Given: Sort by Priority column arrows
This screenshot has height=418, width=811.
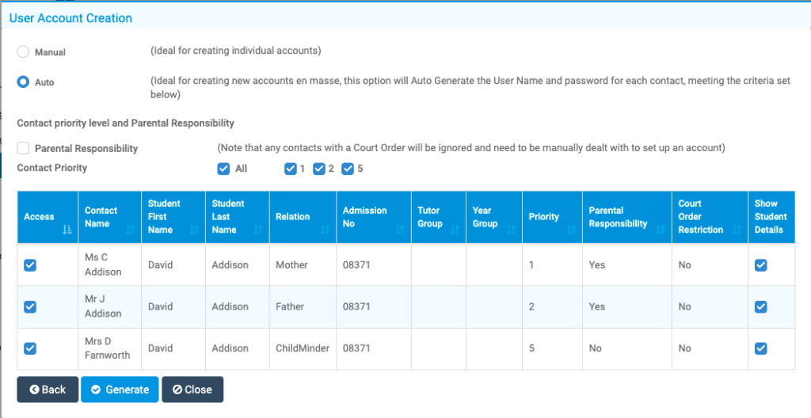Looking at the screenshot, I should coord(572,230).
